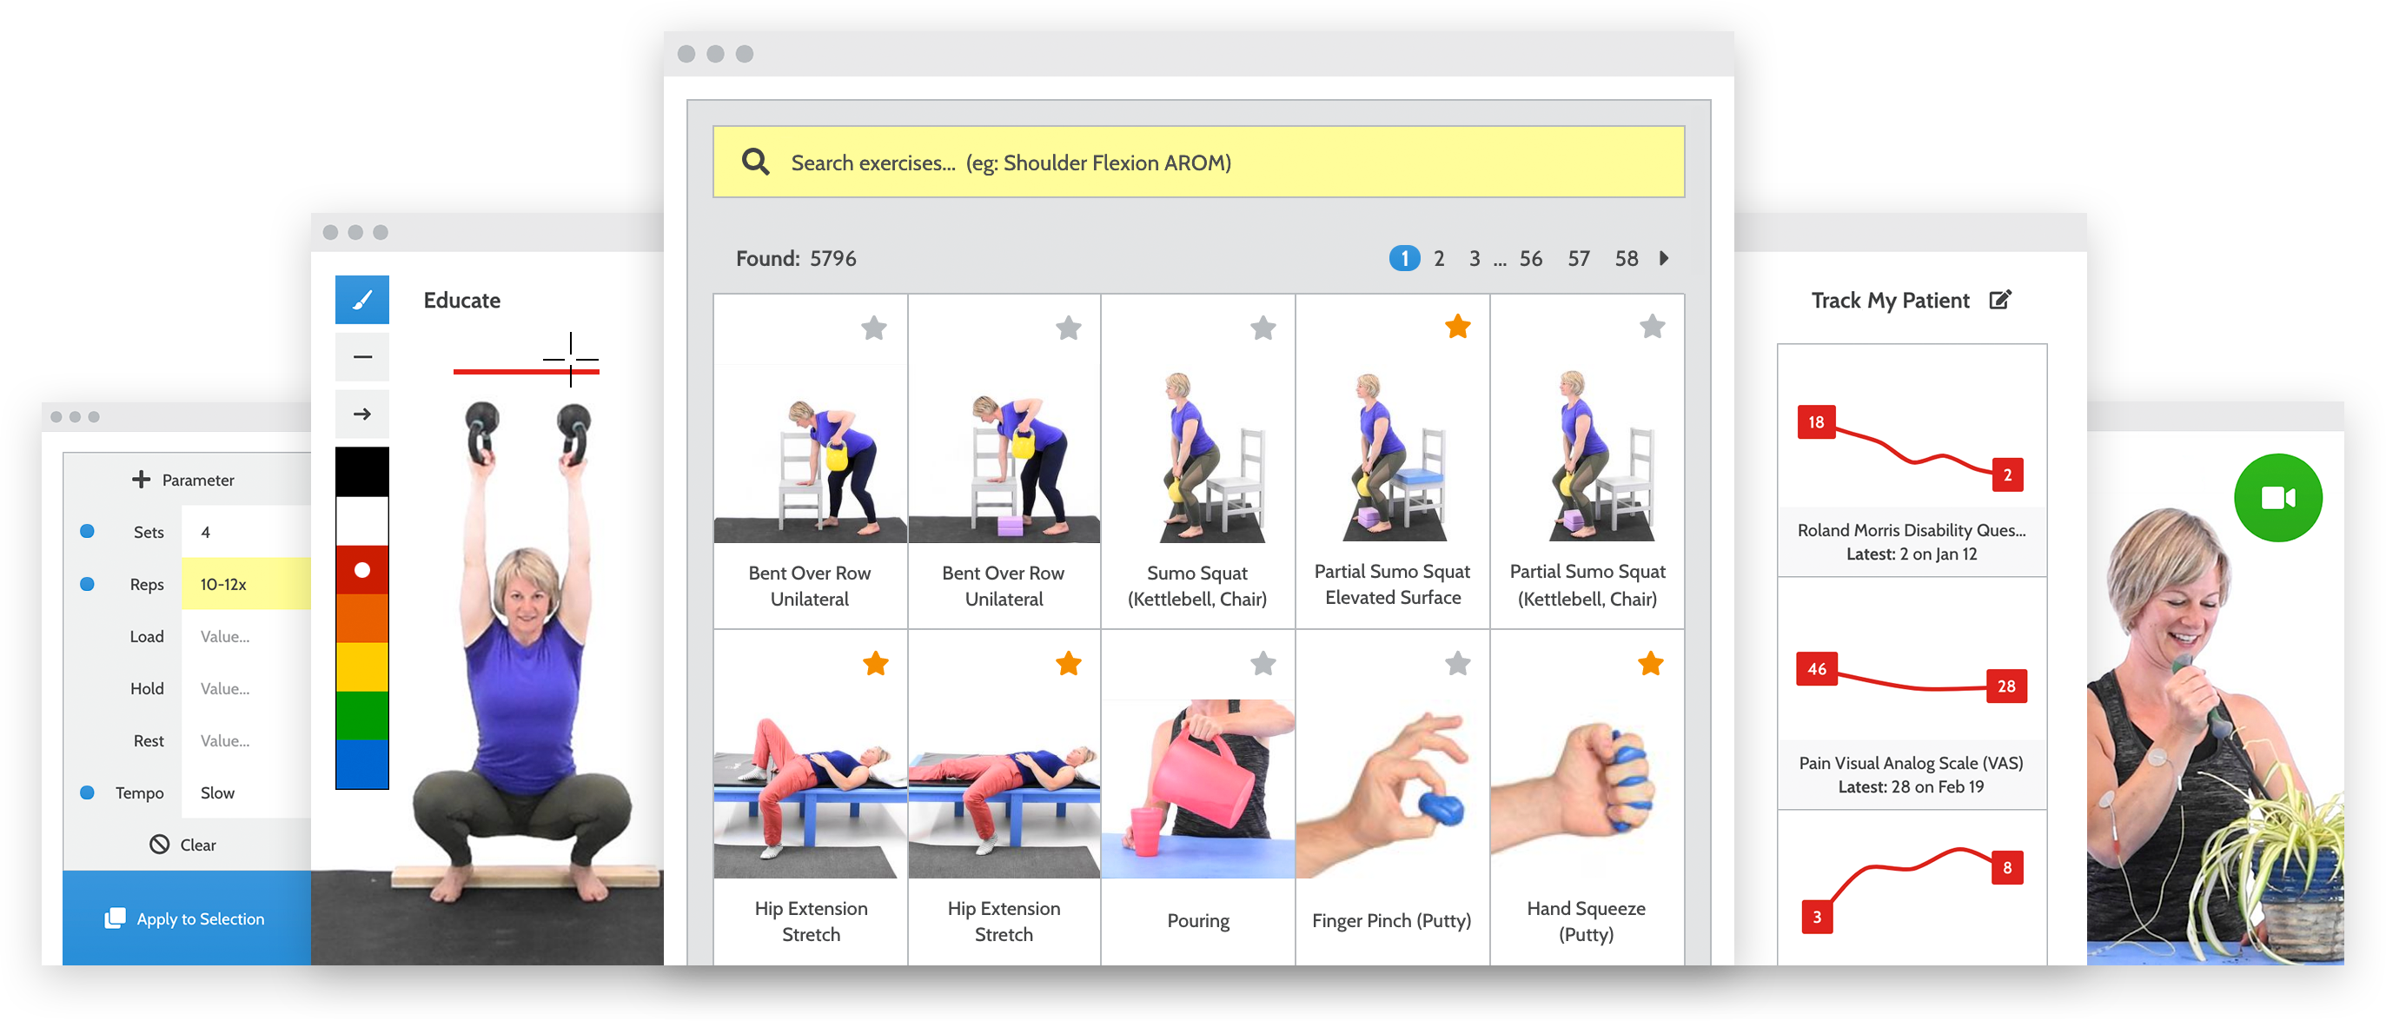Click the search magnifier icon
2386x1021 pixels.
click(756, 162)
